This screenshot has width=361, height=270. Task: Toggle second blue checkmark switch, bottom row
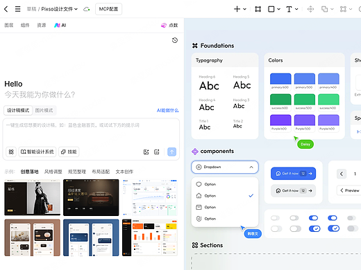pos(333,228)
